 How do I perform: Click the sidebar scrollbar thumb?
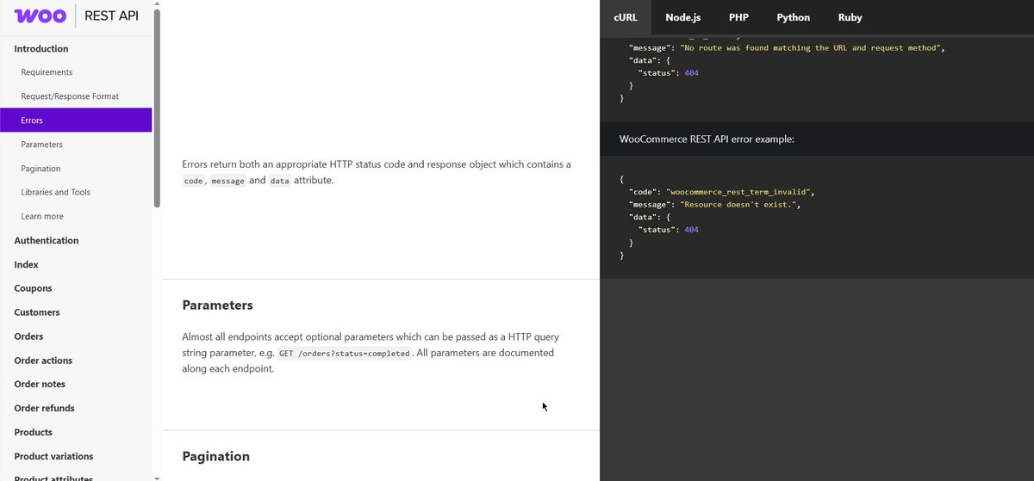click(157, 107)
